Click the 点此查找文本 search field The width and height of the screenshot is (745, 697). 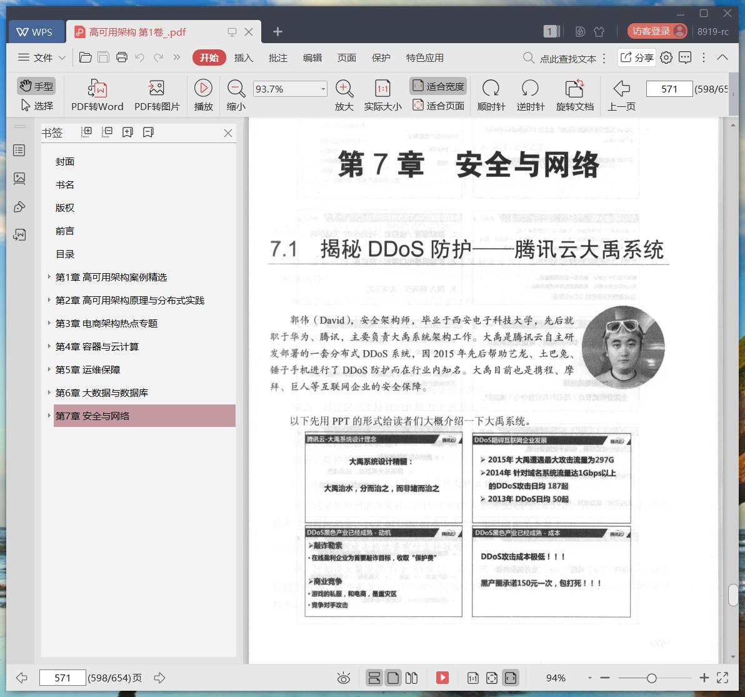click(567, 58)
